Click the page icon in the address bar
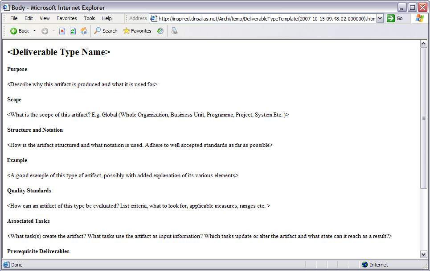The height and width of the screenshot is (271, 430). tap(153, 18)
